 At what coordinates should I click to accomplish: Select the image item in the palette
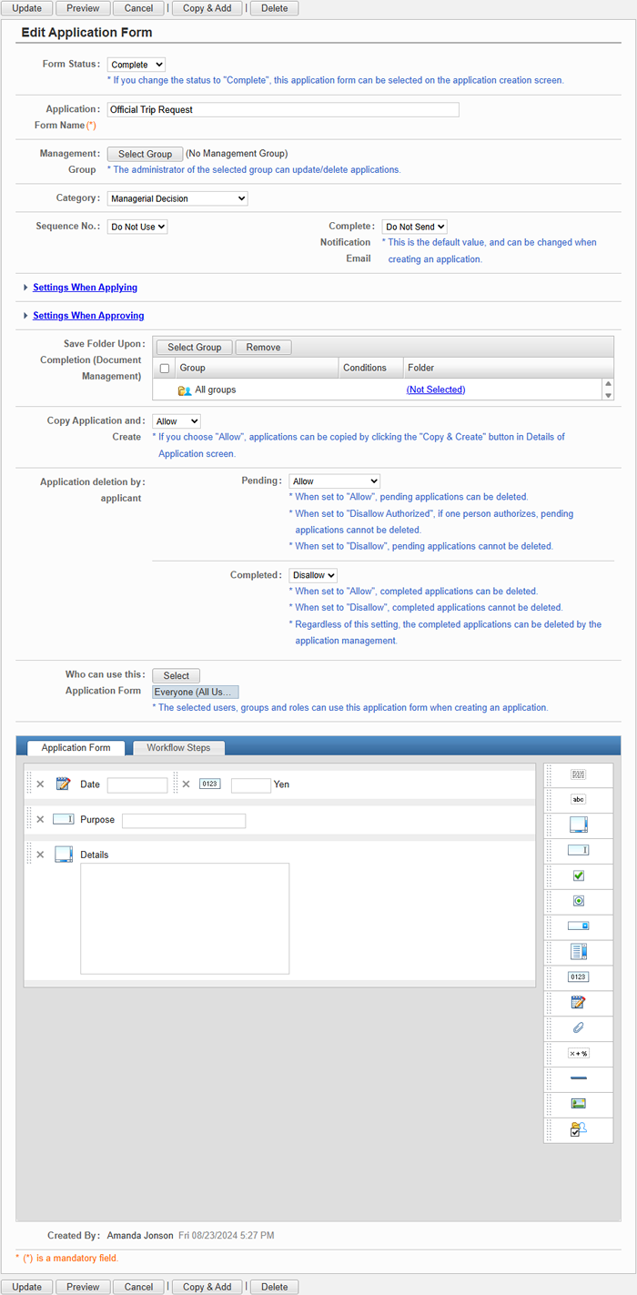(578, 1104)
